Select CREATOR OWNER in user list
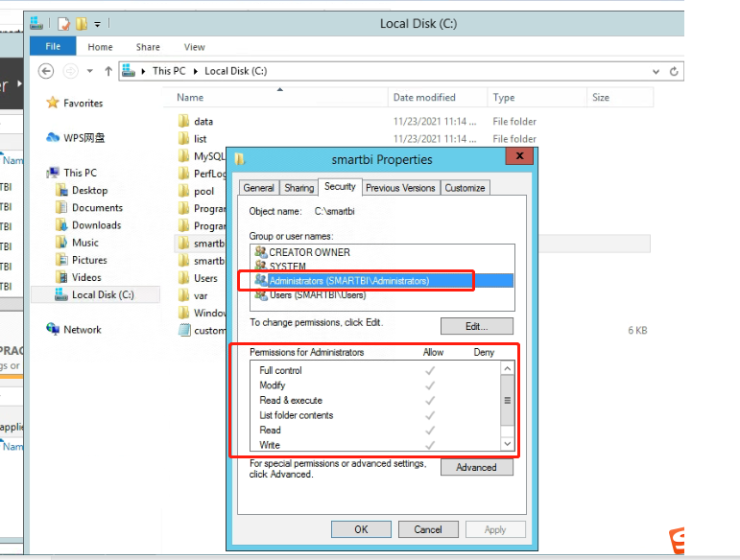This screenshot has width=740, height=560. 382,252
